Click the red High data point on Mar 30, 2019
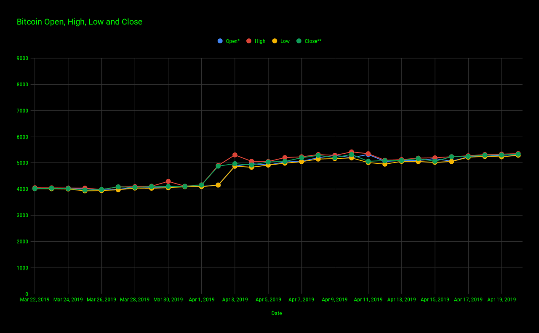This screenshot has height=333, width=539. click(x=168, y=181)
